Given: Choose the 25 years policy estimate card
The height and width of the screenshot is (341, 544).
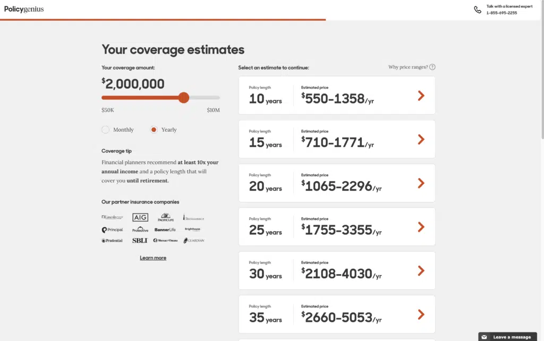Looking at the screenshot, I should tap(336, 227).
